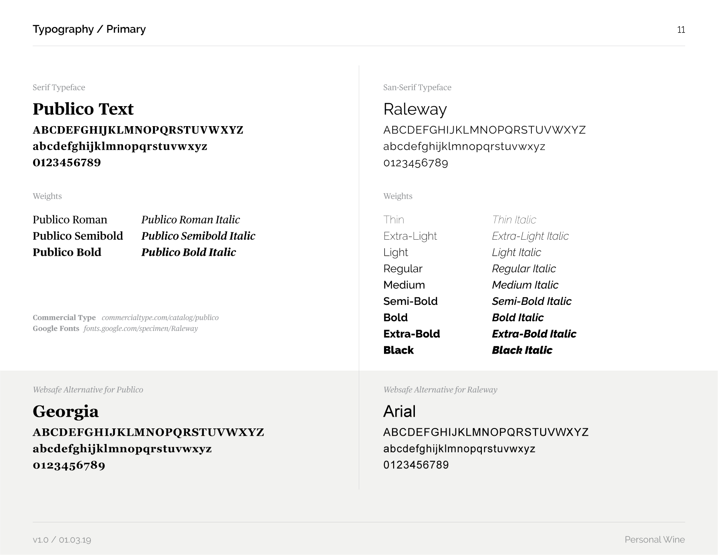Click the Publico Bold Italic sample
Screen dimensions: 718x555
(188, 252)
